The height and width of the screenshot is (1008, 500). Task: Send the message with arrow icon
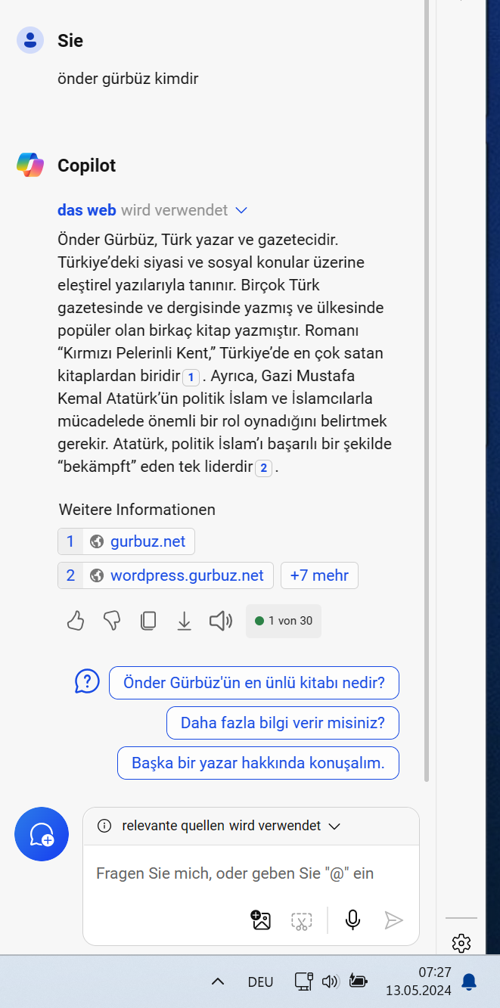(x=393, y=920)
